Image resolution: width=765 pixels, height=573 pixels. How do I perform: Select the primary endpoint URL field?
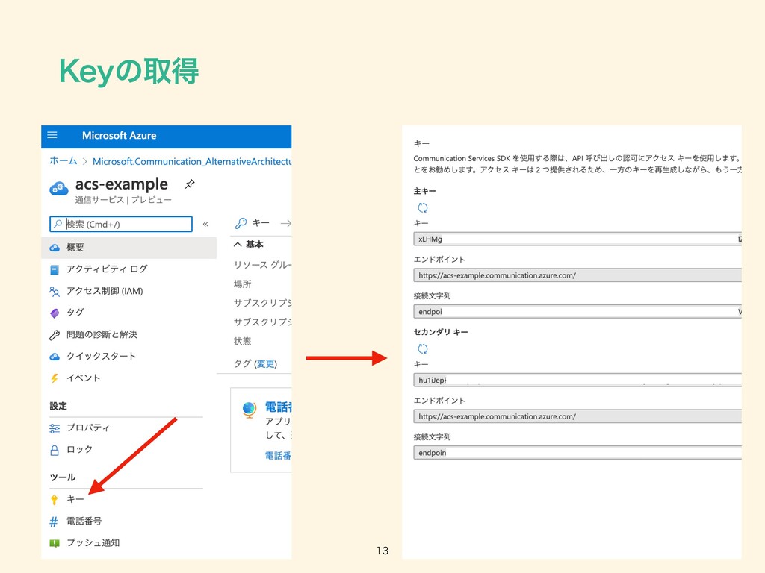click(577, 275)
